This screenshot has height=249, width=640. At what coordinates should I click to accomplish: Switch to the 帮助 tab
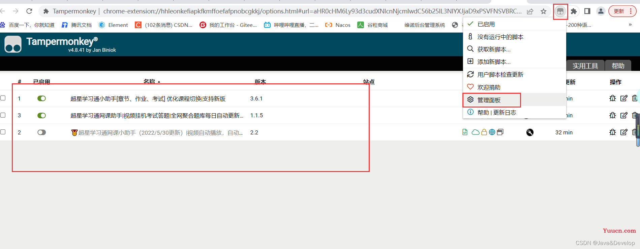[x=618, y=66]
